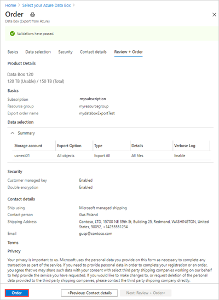
Task: Switch to the Data selection tab
Action: [x=38, y=52]
